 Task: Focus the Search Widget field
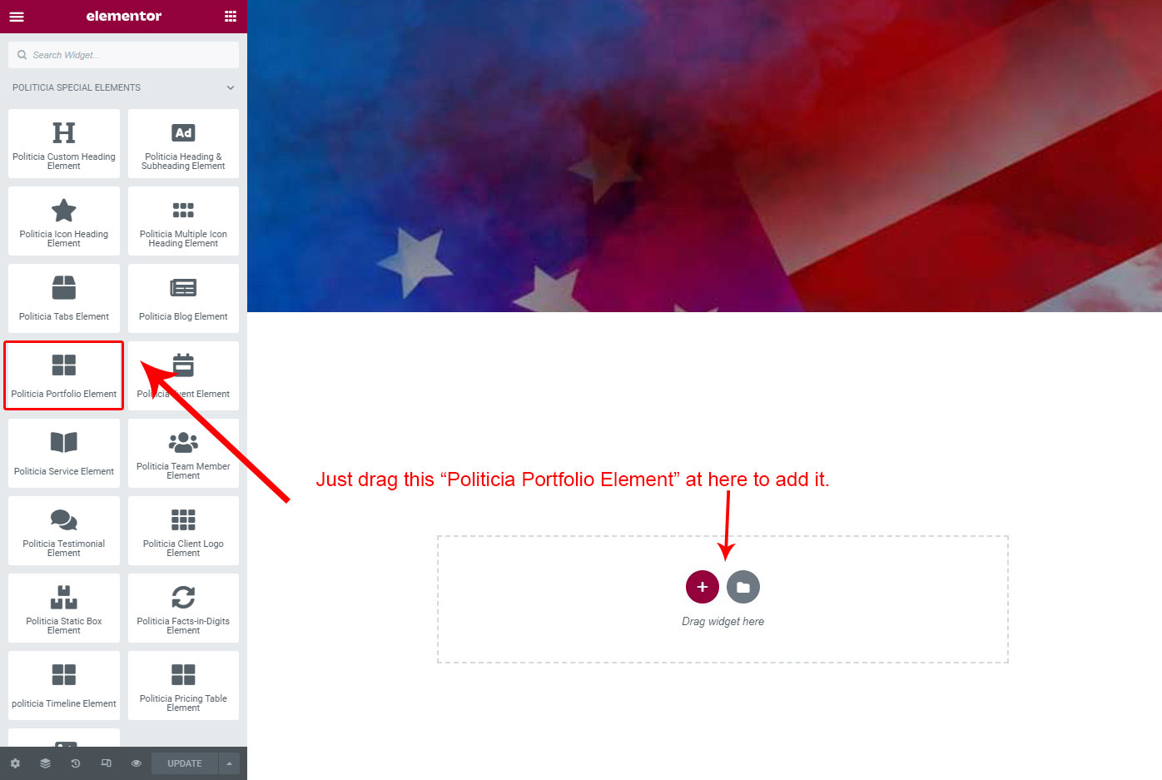click(123, 55)
